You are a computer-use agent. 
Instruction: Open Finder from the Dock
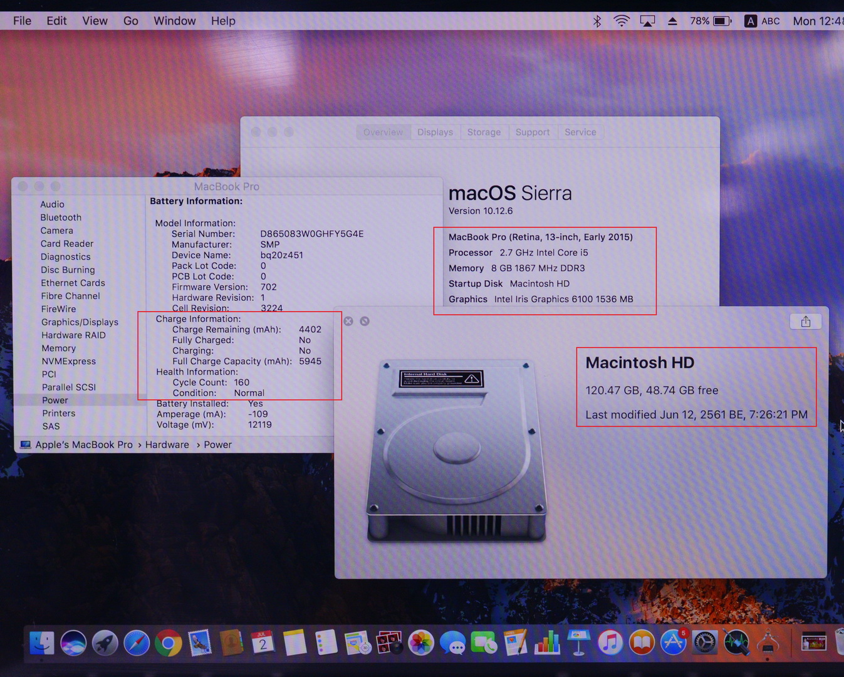[x=42, y=643]
